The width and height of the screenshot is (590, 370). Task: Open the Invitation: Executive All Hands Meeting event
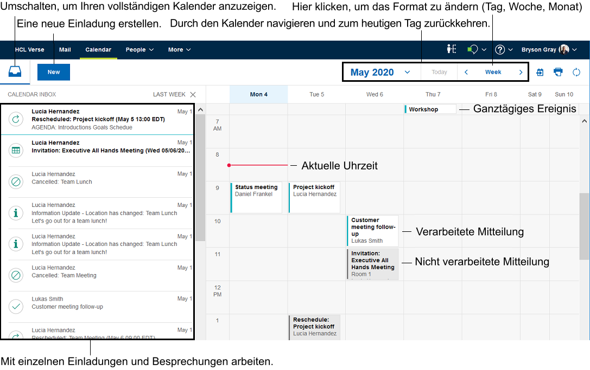(x=372, y=264)
